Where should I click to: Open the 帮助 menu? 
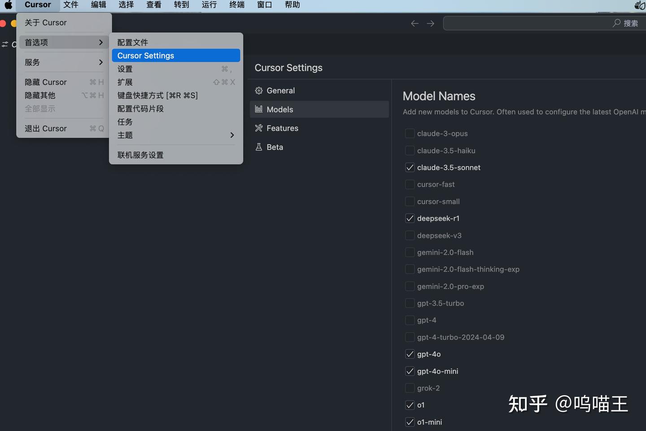tap(292, 5)
